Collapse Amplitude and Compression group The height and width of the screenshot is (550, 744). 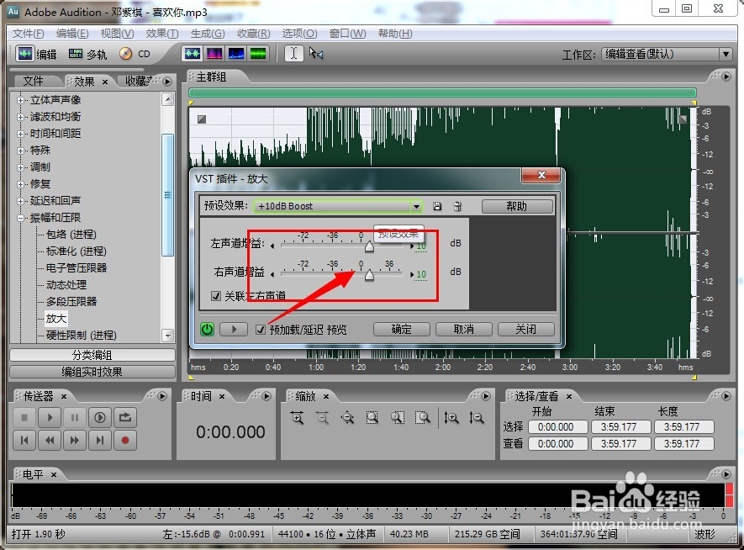pos(20,218)
